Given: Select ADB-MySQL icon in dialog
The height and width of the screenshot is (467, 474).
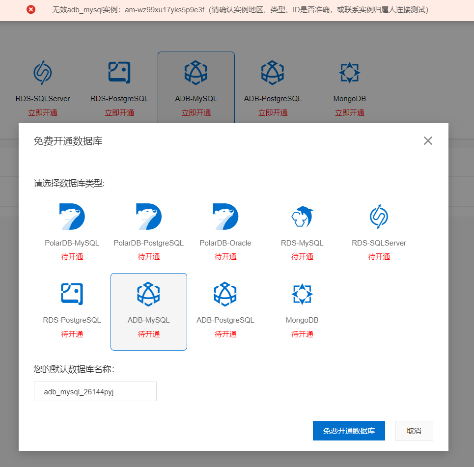Looking at the screenshot, I should point(148,294).
